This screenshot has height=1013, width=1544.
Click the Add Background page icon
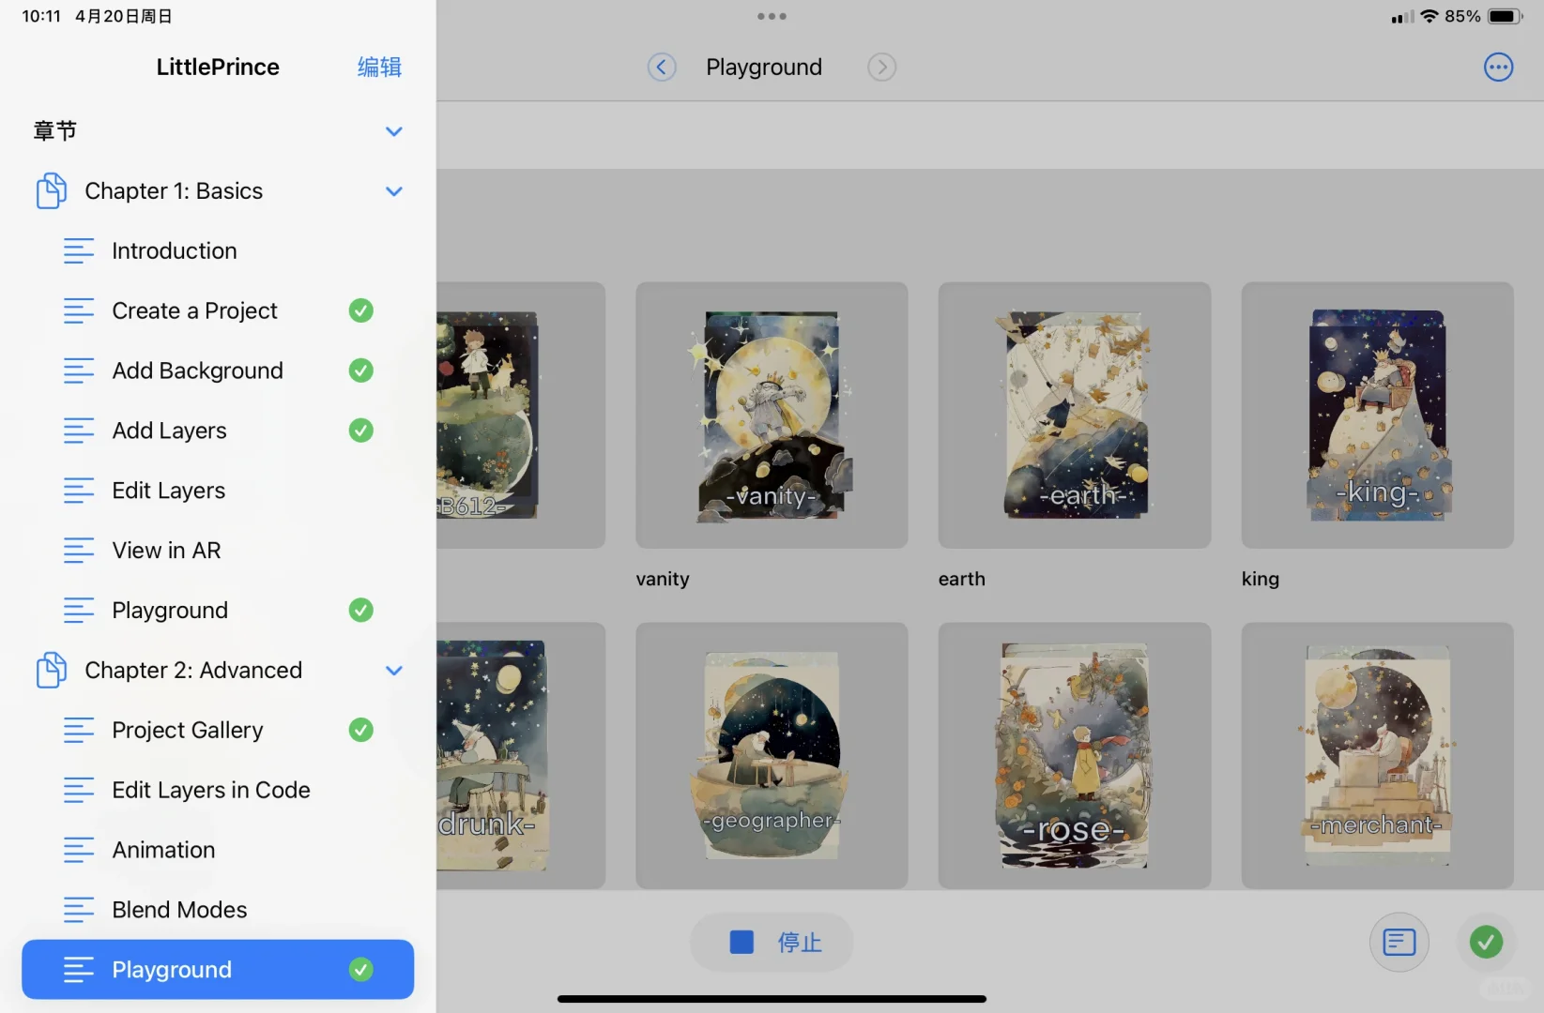(x=79, y=370)
